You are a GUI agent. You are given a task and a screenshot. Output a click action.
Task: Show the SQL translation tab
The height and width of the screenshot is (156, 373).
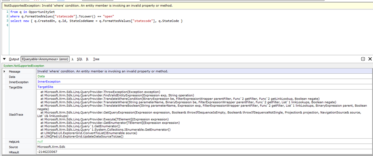click(79, 59)
